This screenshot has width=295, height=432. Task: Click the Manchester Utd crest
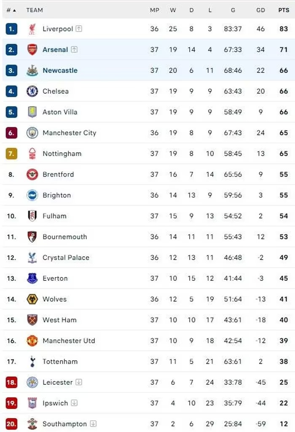click(32, 341)
